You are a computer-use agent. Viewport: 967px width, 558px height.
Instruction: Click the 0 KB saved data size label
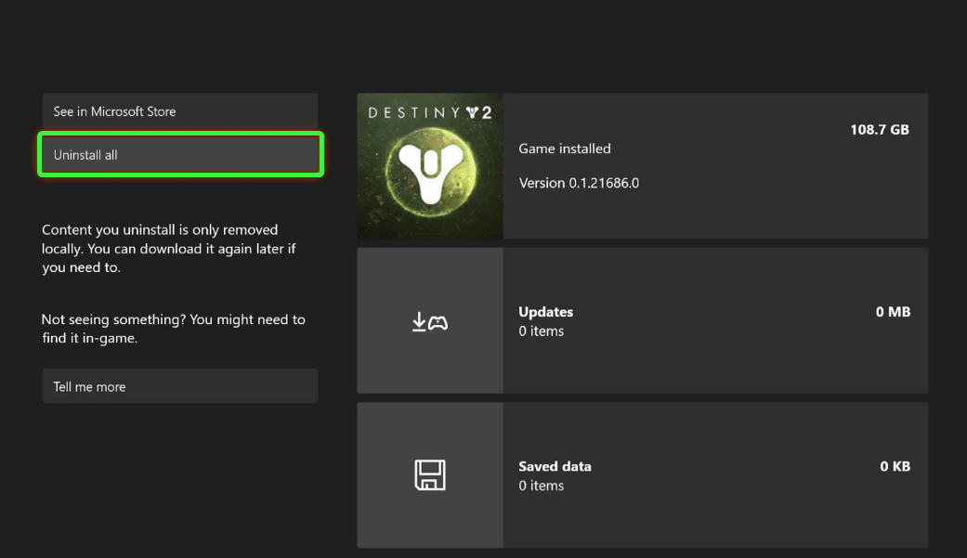pyautogui.click(x=894, y=466)
